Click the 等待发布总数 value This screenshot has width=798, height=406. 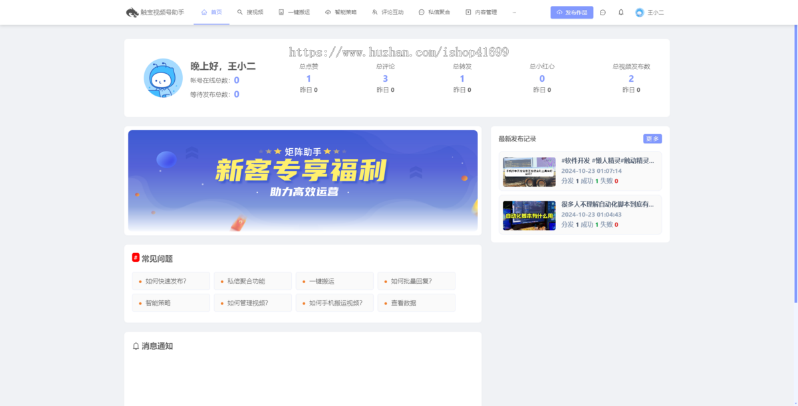[x=236, y=94]
